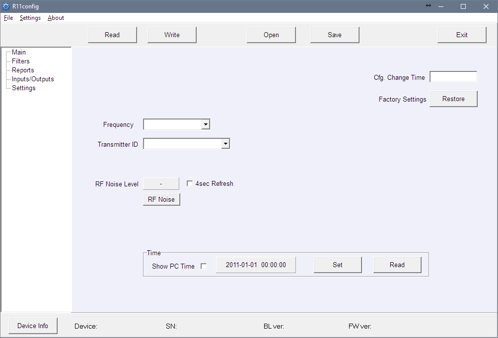This screenshot has height=338, width=498.
Task: Select Inputs/Outputs in the sidebar
Action: 32,79
